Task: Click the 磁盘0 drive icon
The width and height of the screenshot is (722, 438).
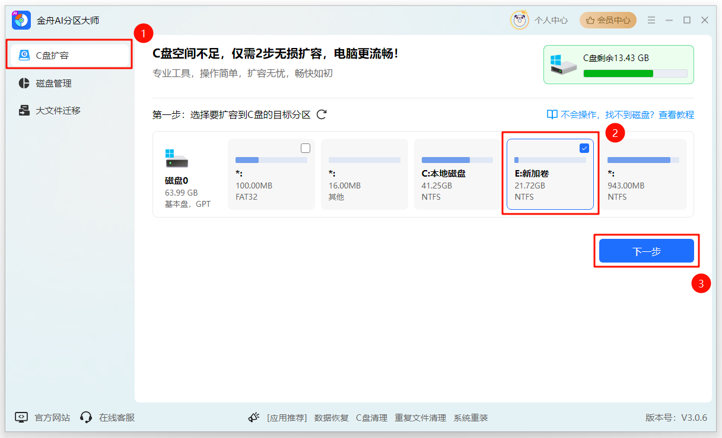Action: click(x=176, y=158)
